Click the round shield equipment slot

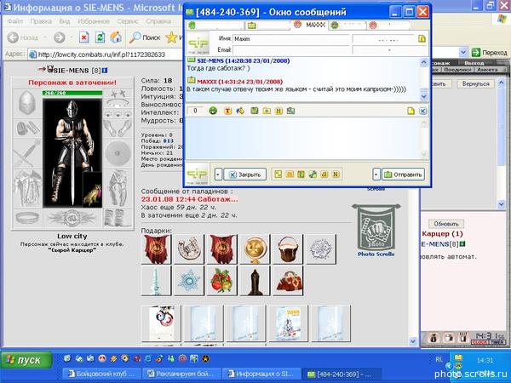pyautogui.click(x=118, y=152)
